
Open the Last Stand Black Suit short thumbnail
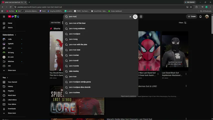coord(175,51)
